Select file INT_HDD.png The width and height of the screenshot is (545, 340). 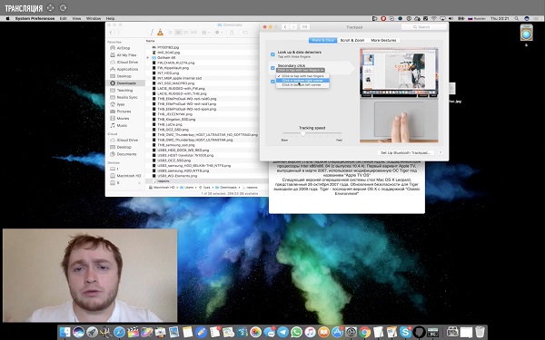(168, 73)
